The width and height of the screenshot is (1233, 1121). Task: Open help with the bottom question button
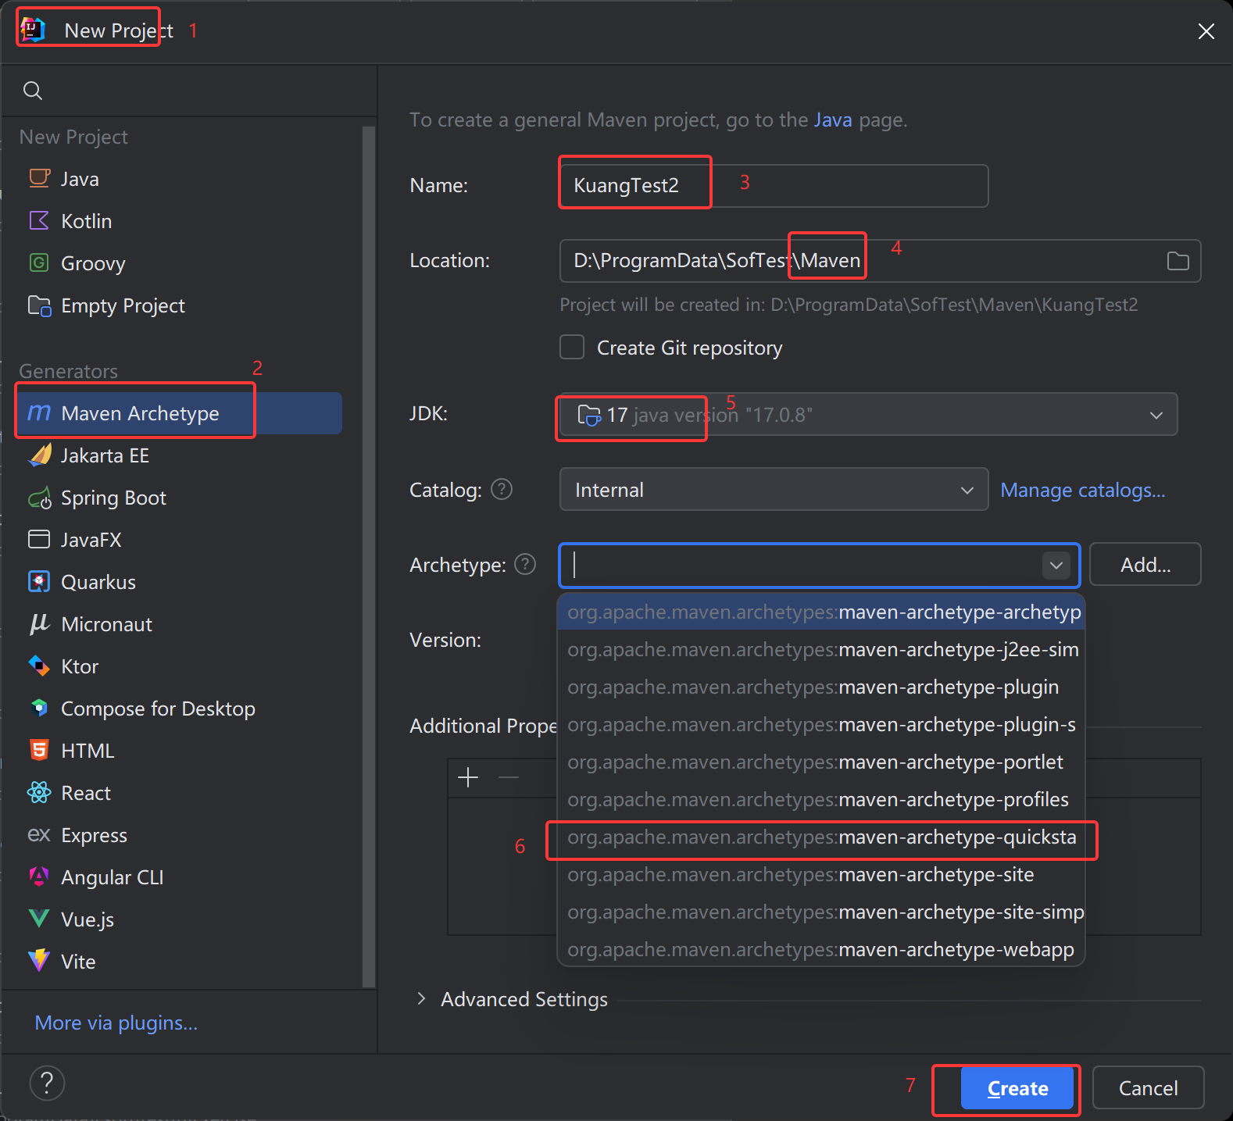[47, 1083]
